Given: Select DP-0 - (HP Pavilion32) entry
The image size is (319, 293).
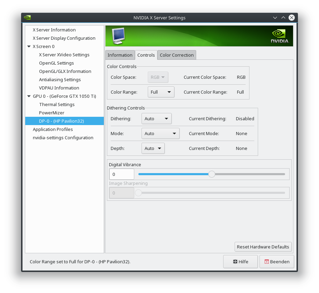Looking at the screenshot, I should tap(64, 121).
